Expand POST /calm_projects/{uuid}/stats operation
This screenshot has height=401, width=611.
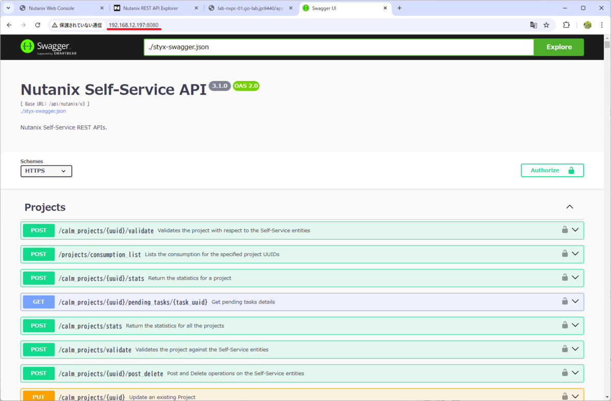pos(575,278)
